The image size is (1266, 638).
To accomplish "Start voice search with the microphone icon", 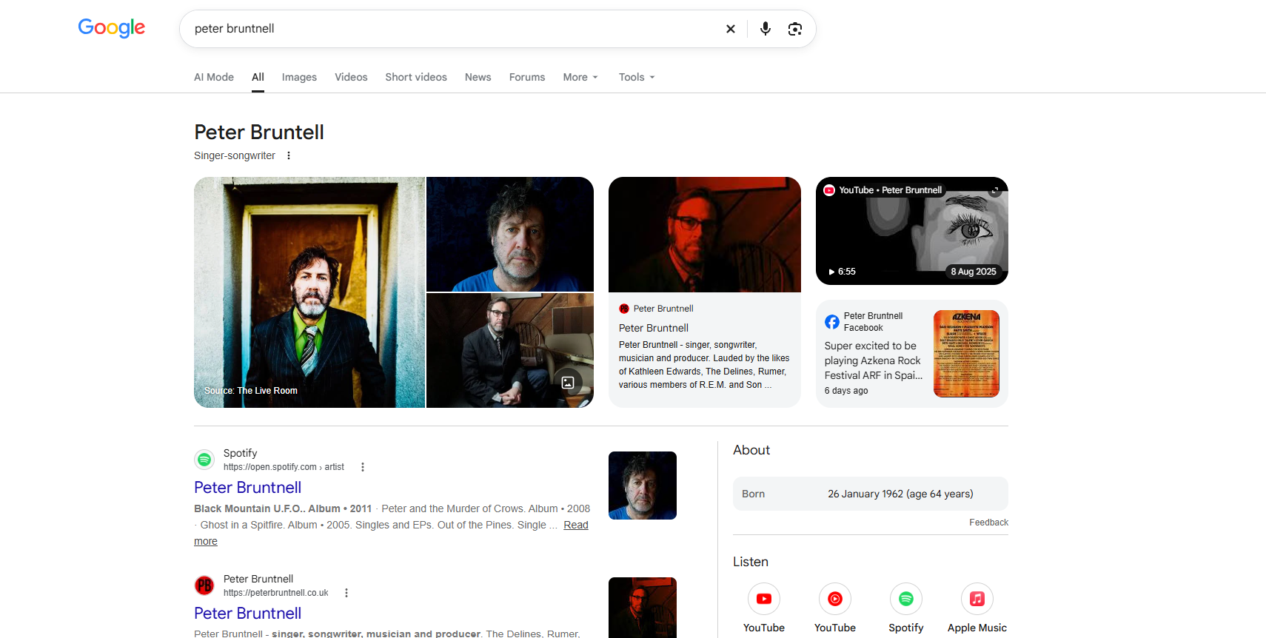I will click(766, 29).
